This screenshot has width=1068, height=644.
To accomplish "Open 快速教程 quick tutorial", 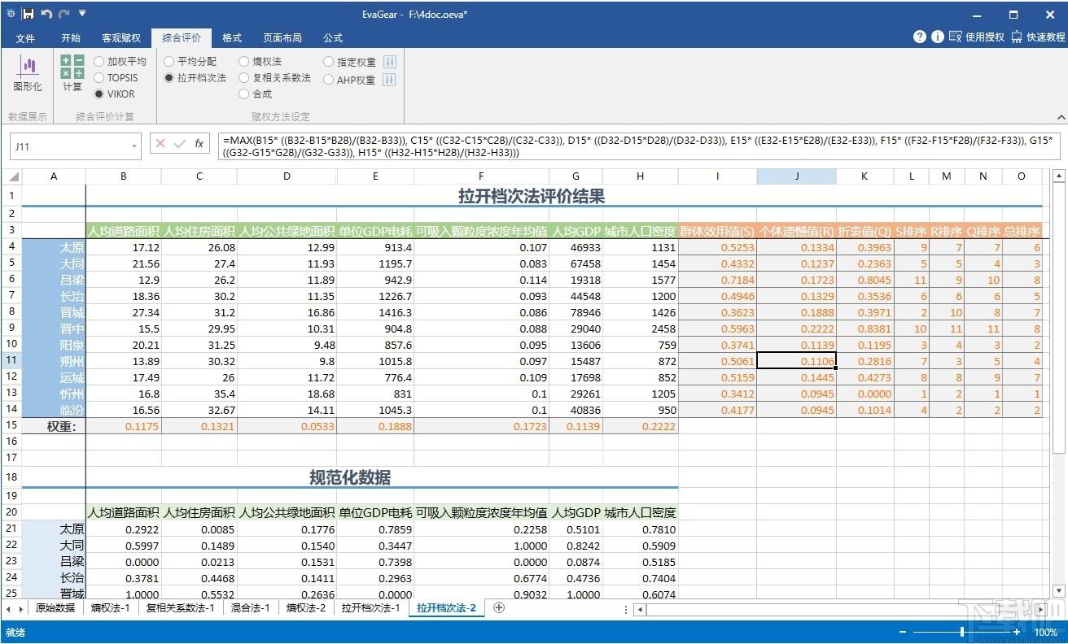I will coord(1039,37).
